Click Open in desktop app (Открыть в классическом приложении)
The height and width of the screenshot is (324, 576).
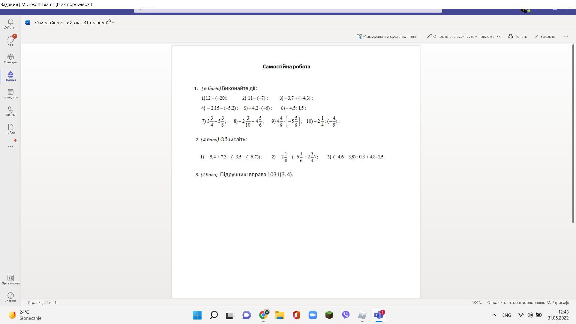[464, 36]
